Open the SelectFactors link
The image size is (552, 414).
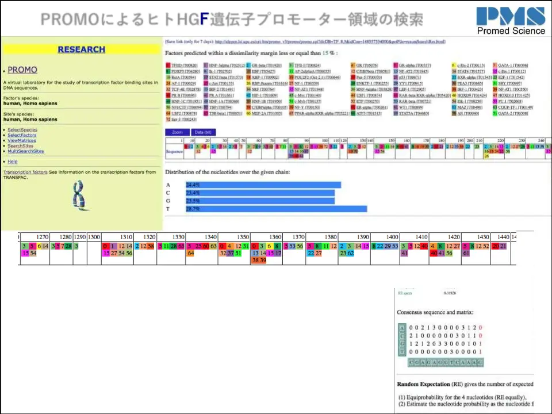click(x=22, y=135)
